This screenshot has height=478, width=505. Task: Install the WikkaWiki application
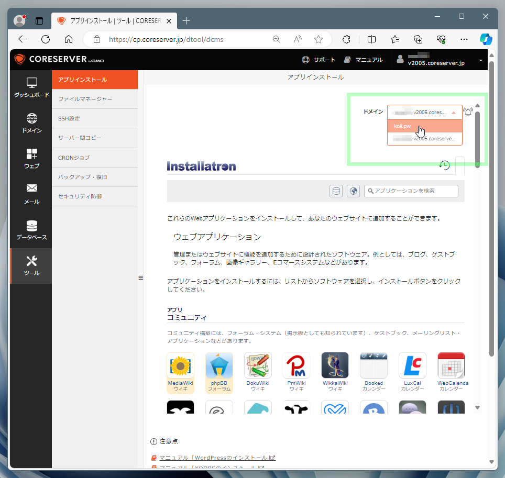coord(335,372)
